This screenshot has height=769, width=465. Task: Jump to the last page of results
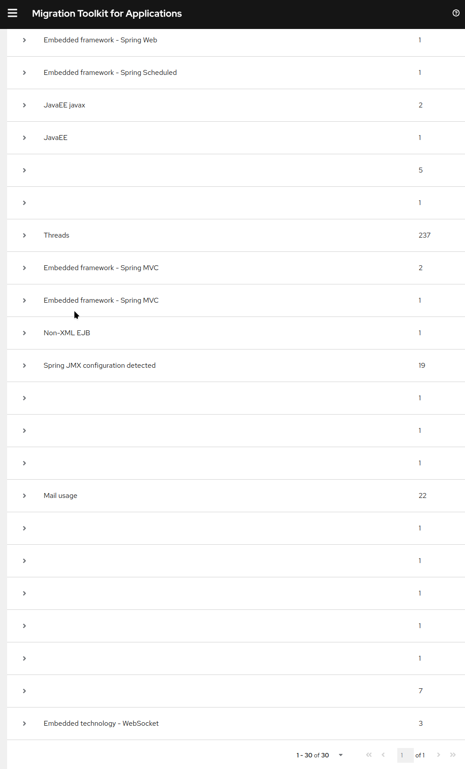(453, 755)
